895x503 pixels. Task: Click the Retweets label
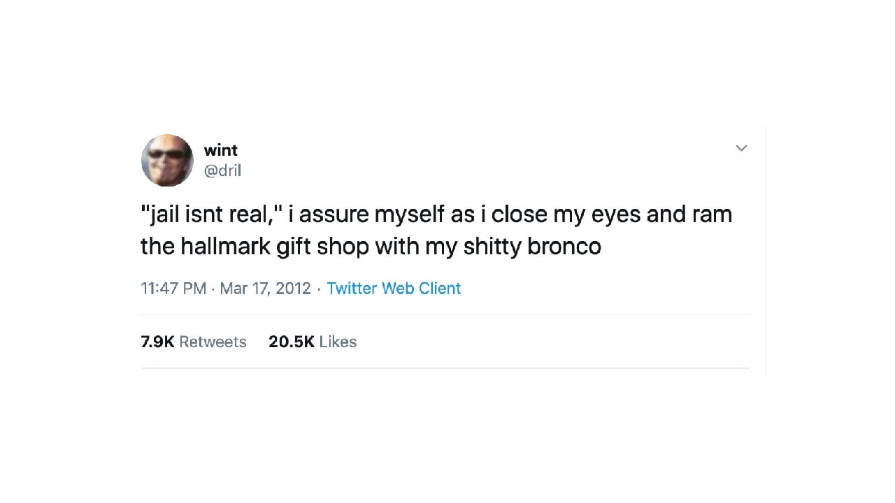(x=213, y=342)
